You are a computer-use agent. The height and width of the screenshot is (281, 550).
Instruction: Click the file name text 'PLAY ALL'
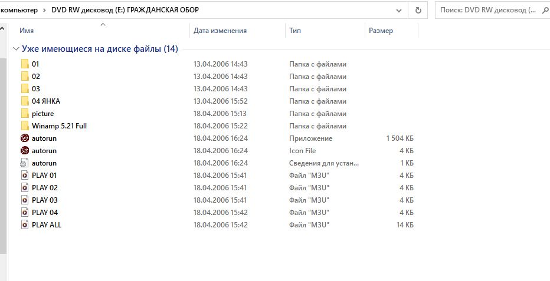(46, 224)
